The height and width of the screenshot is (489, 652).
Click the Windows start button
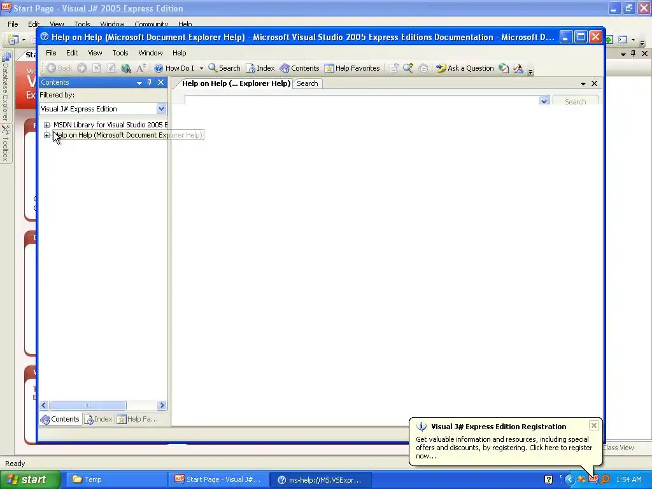point(29,480)
